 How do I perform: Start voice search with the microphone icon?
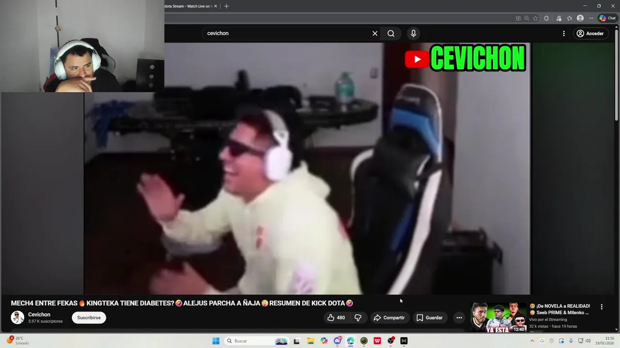click(x=413, y=33)
